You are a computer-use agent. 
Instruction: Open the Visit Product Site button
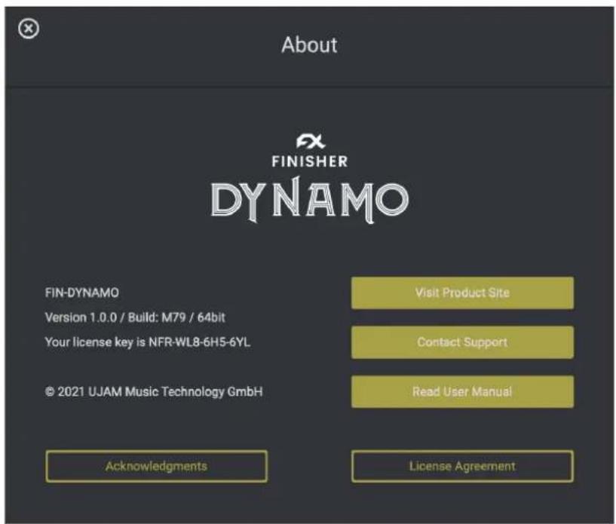[x=462, y=293]
